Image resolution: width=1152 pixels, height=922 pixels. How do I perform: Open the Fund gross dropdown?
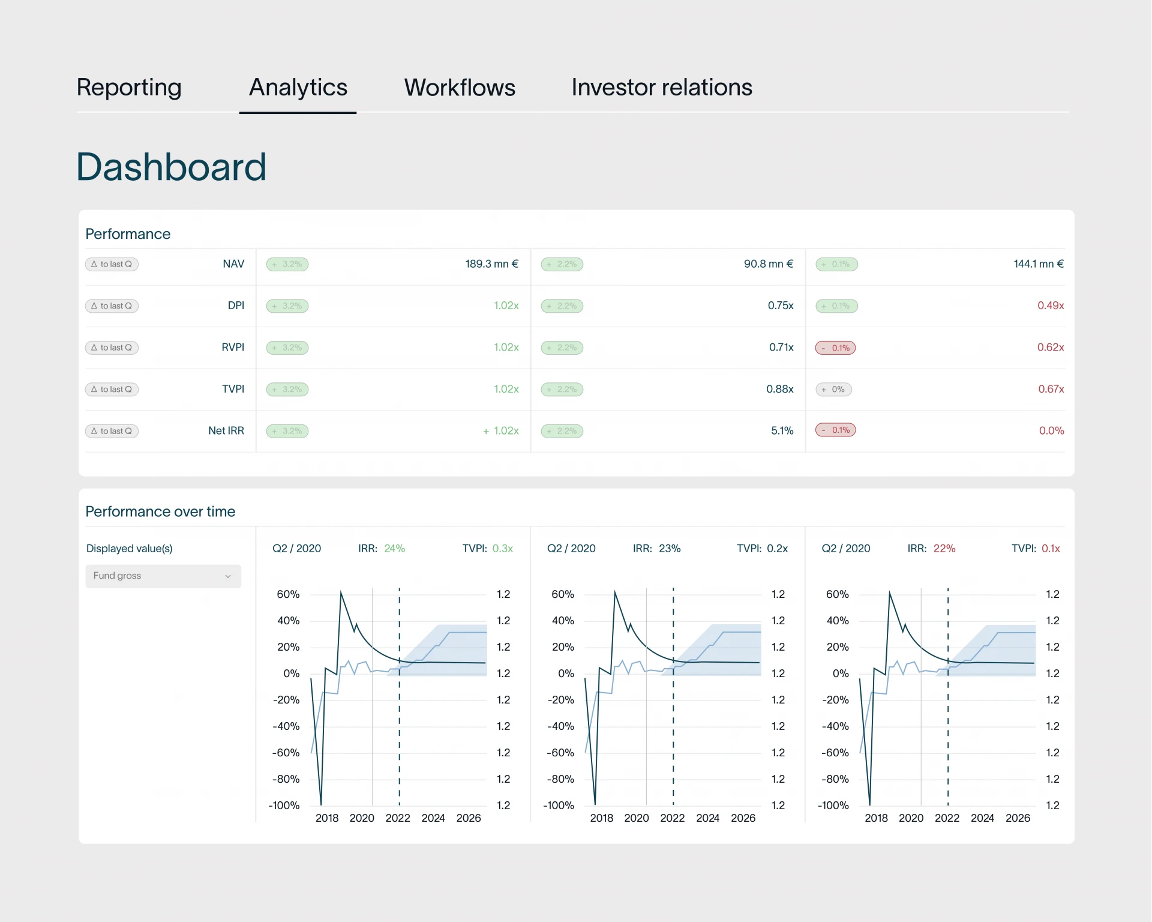pos(163,576)
